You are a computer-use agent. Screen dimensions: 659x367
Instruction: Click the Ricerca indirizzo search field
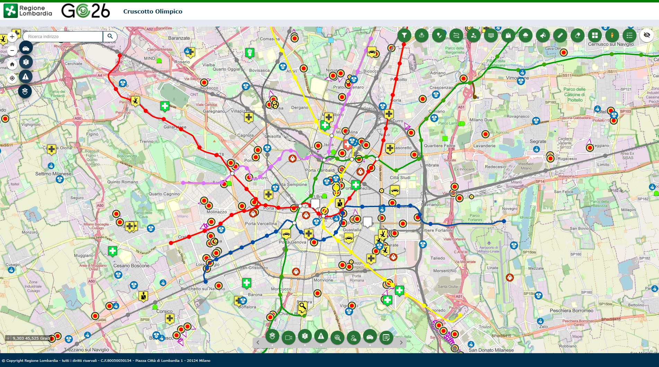(x=63, y=37)
